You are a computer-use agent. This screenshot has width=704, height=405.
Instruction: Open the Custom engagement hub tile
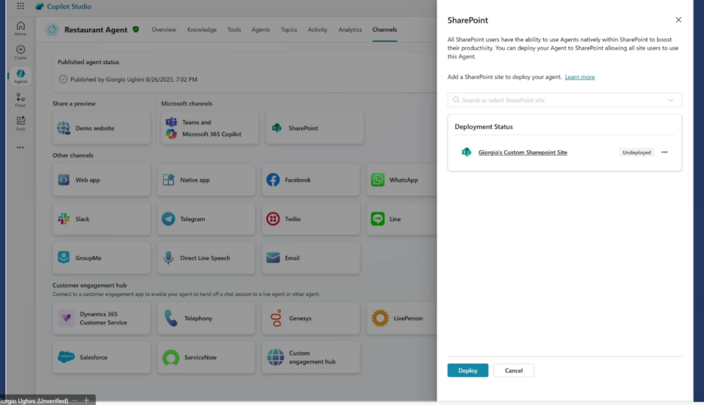click(x=311, y=358)
